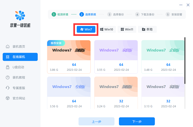Open U盘启动 in the sidebar
This screenshot has height=127, width=193.
(20, 67)
